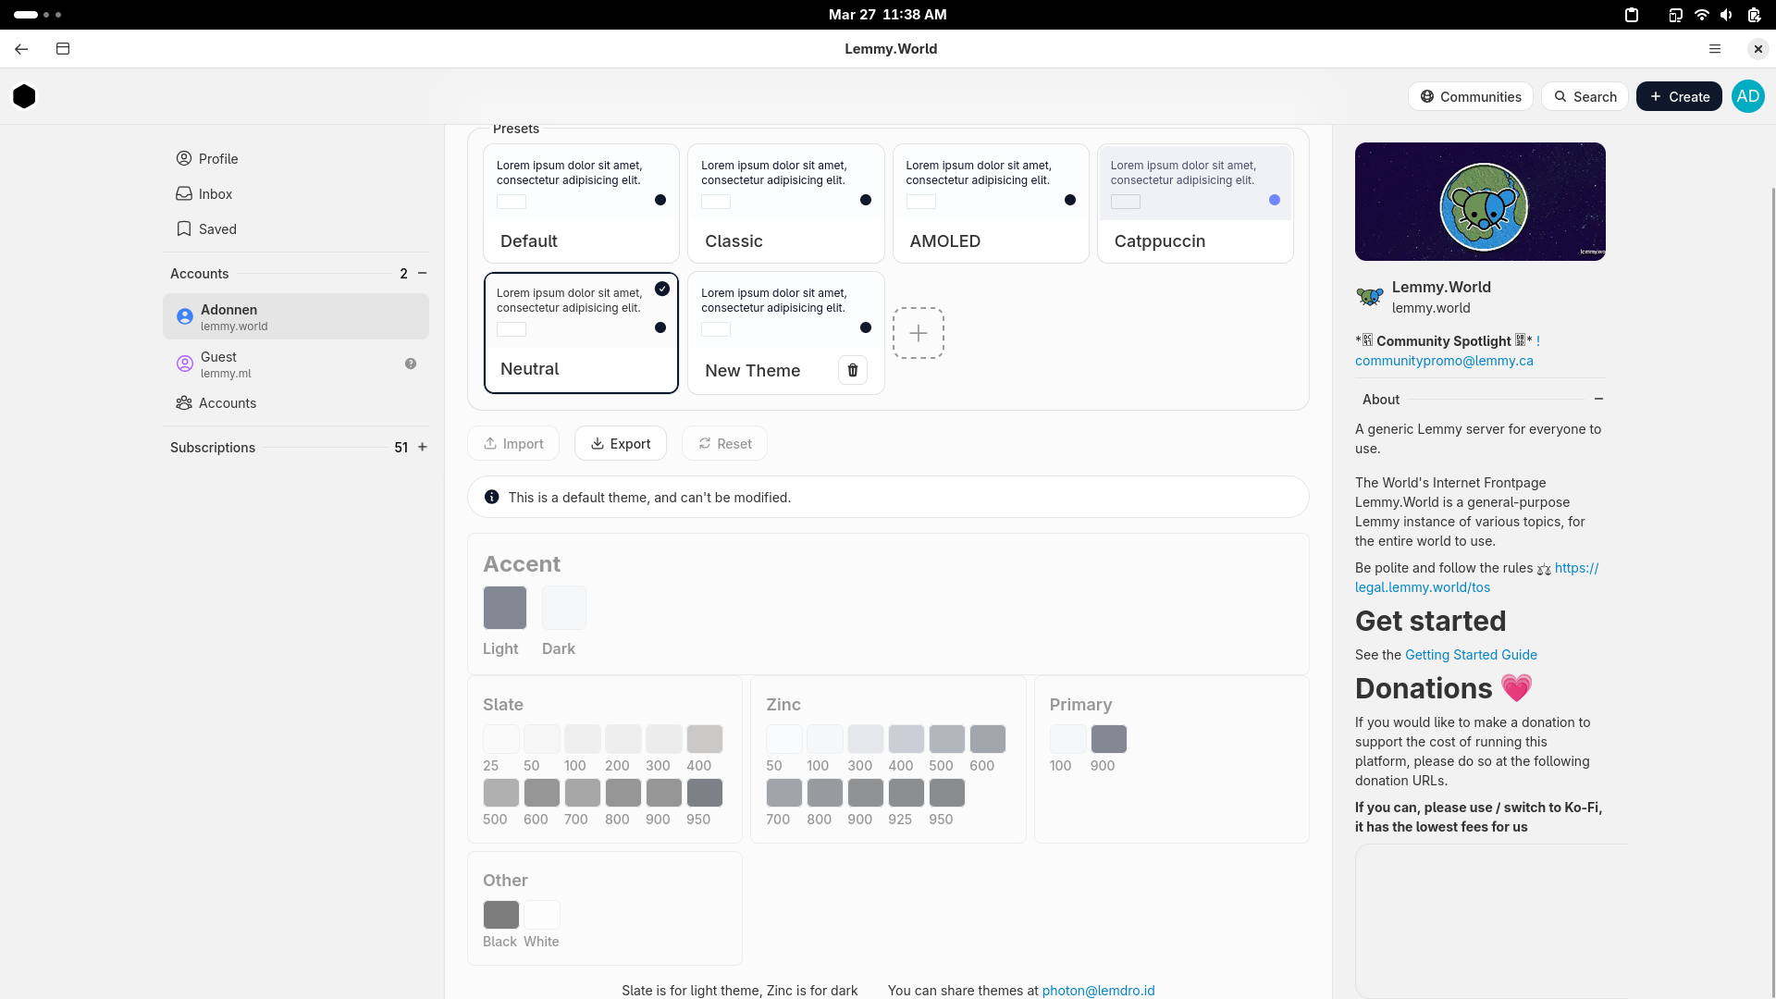
Task: Reset the theme
Action: pos(724,444)
